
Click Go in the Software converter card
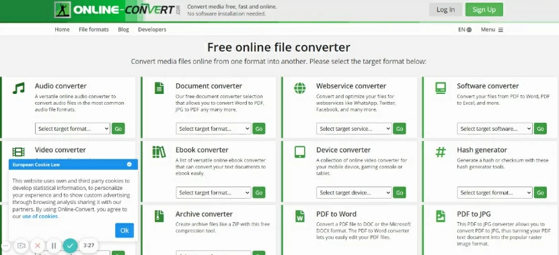(540, 129)
